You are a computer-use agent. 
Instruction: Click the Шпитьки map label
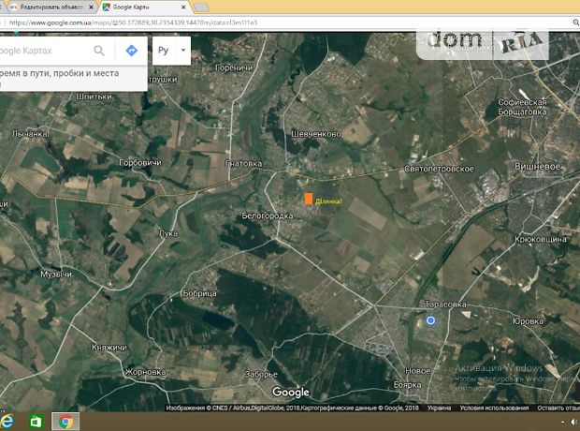pyautogui.click(x=94, y=97)
